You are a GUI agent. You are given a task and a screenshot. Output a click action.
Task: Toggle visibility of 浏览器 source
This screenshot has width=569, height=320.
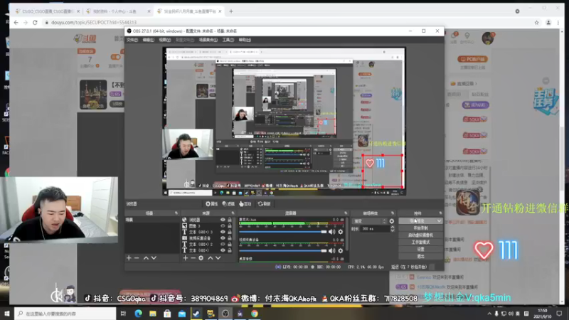point(223,220)
